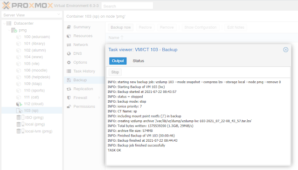298x170 pixels.
Task: Click the Resources cube icon
Action: click(x=69, y=36)
